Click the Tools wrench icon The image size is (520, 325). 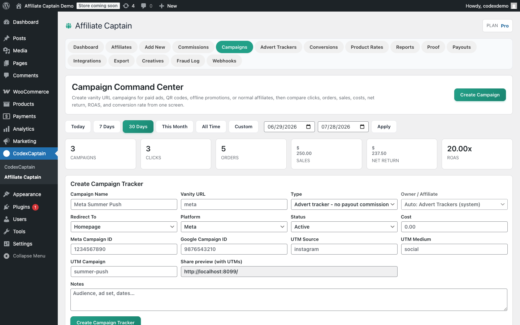6,231
